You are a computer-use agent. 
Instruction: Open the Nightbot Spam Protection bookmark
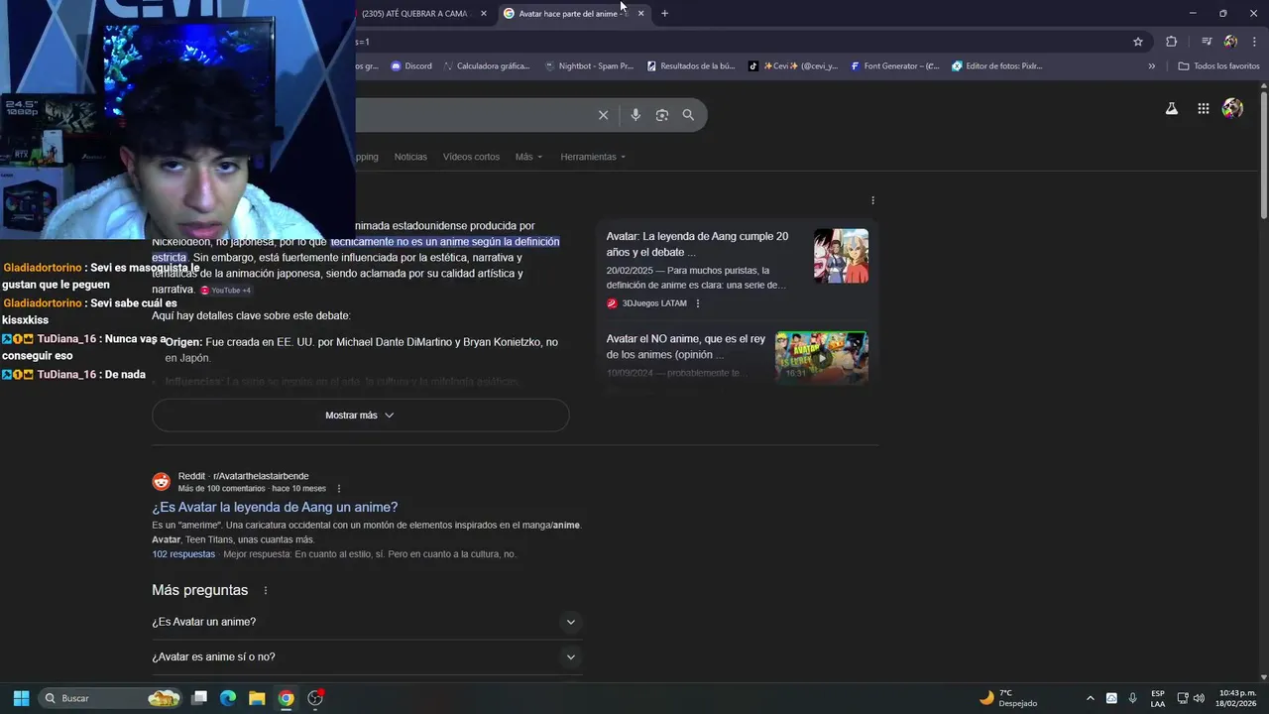click(x=589, y=66)
